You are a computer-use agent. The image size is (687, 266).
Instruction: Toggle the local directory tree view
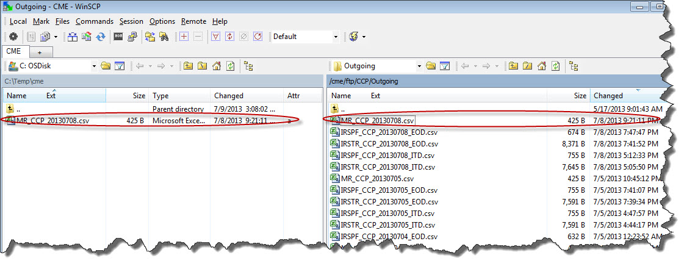coord(249,66)
